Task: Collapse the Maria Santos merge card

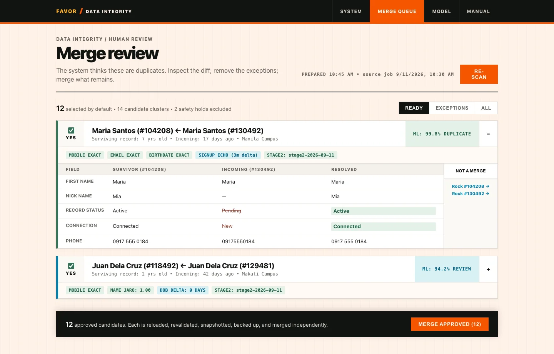Action: (x=488, y=134)
